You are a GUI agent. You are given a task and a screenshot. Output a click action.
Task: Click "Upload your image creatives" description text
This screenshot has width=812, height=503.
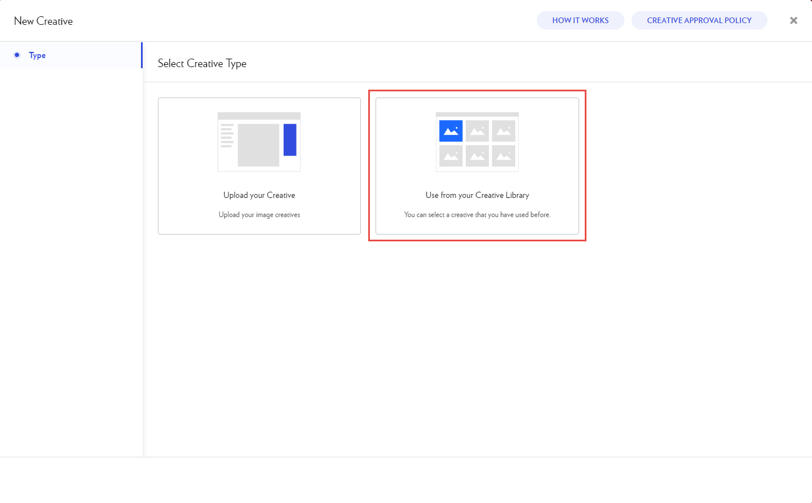pos(259,215)
